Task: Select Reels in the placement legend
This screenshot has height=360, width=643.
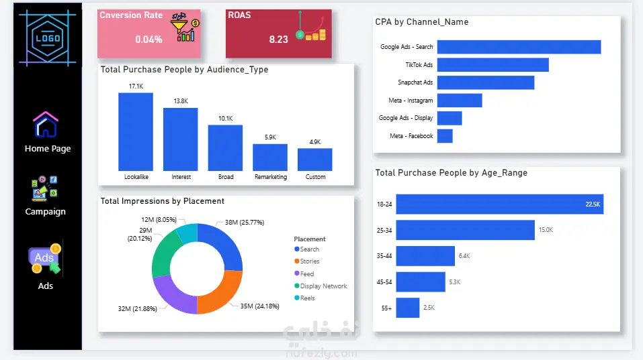Action: coord(307,298)
